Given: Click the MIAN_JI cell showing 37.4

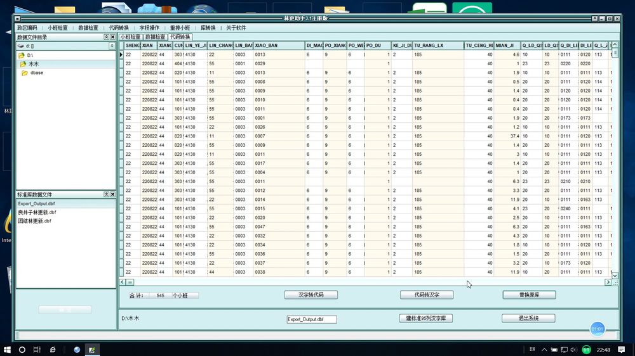Looking at the screenshot, I should point(507,136).
